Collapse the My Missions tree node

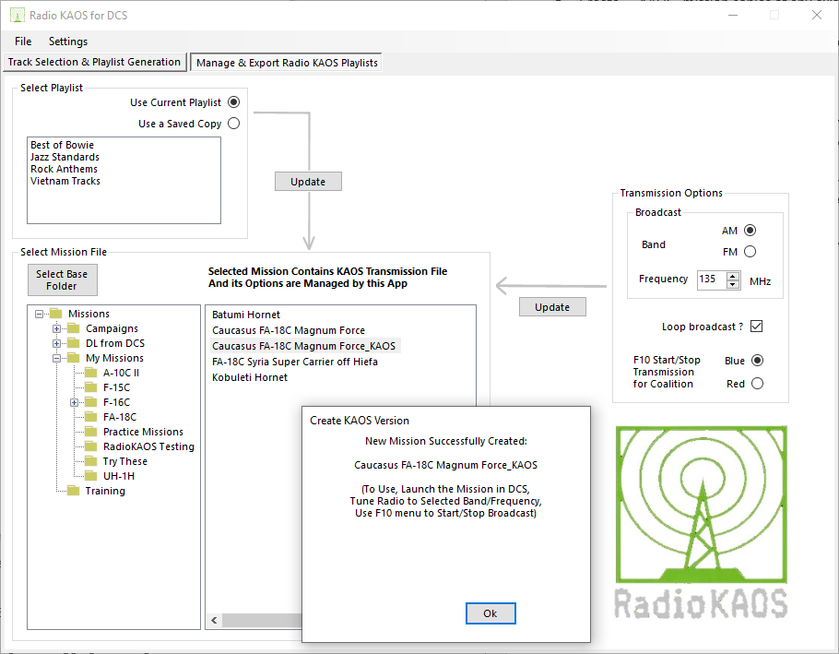pyautogui.click(x=57, y=358)
